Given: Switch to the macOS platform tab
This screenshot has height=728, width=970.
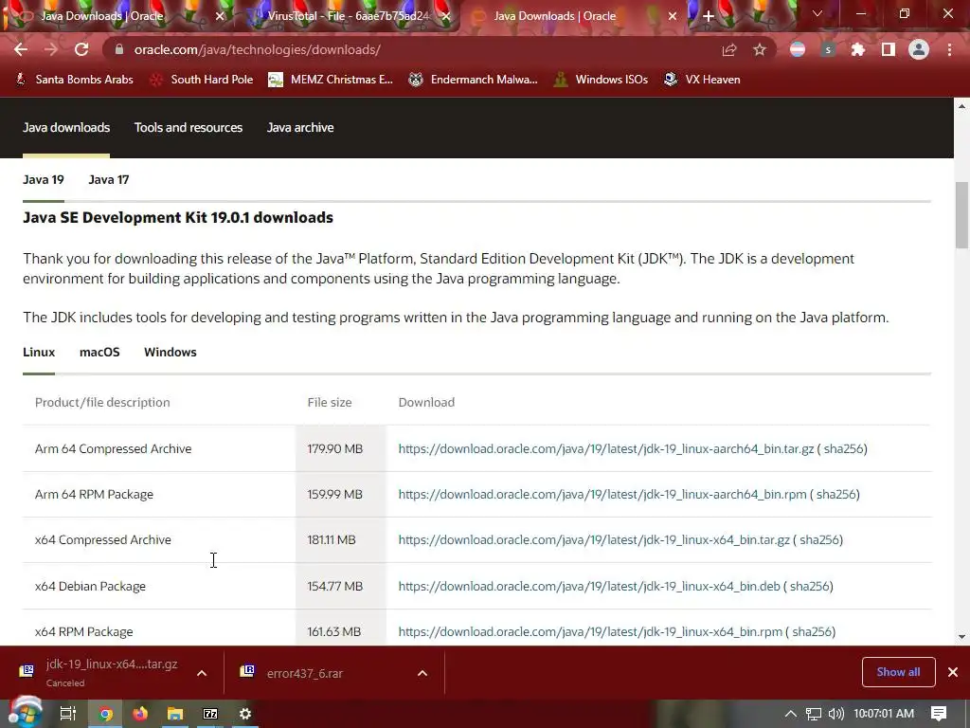Looking at the screenshot, I should [99, 353].
